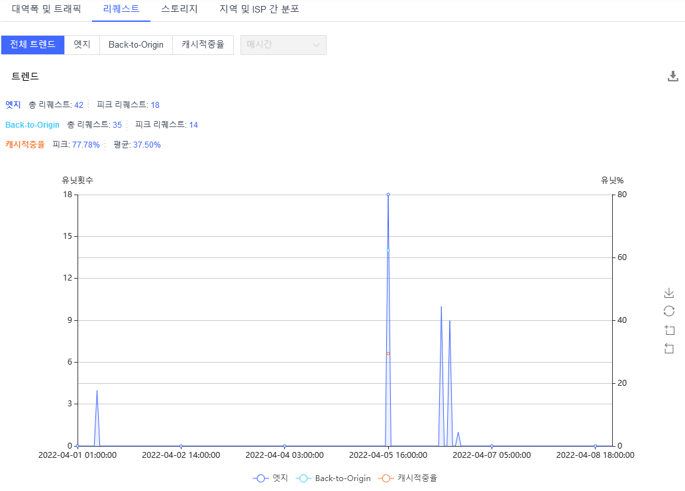This screenshot has height=491, width=685.
Task: Toggle the 엣지 series in the legend
Action: pos(270,478)
